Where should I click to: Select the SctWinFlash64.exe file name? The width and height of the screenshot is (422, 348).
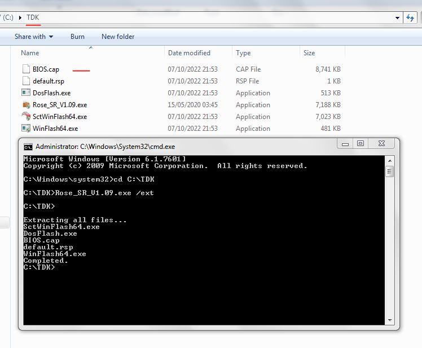pyautogui.click(x=60, y=117)
